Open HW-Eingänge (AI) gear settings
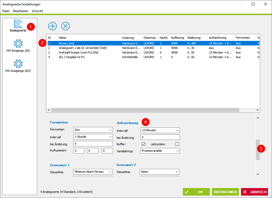This screenshot has width=272, height=198. tap(18, 46)
